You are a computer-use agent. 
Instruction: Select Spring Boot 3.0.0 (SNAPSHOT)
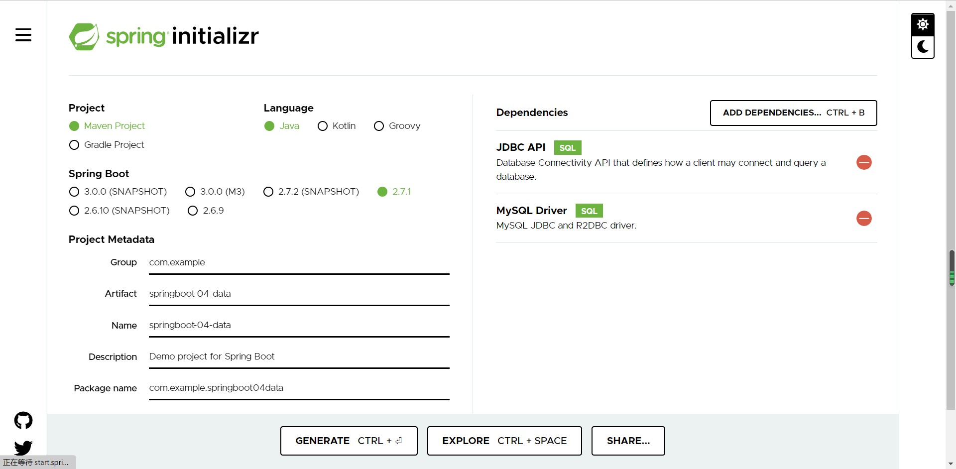[118, 192]
